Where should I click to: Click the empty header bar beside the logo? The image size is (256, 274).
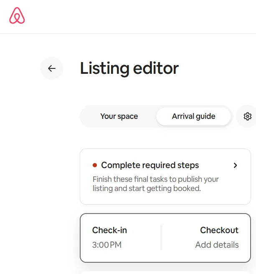[140, 17]
